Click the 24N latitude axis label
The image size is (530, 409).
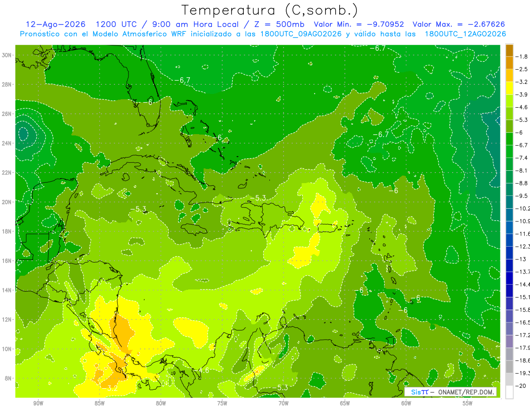7,143
